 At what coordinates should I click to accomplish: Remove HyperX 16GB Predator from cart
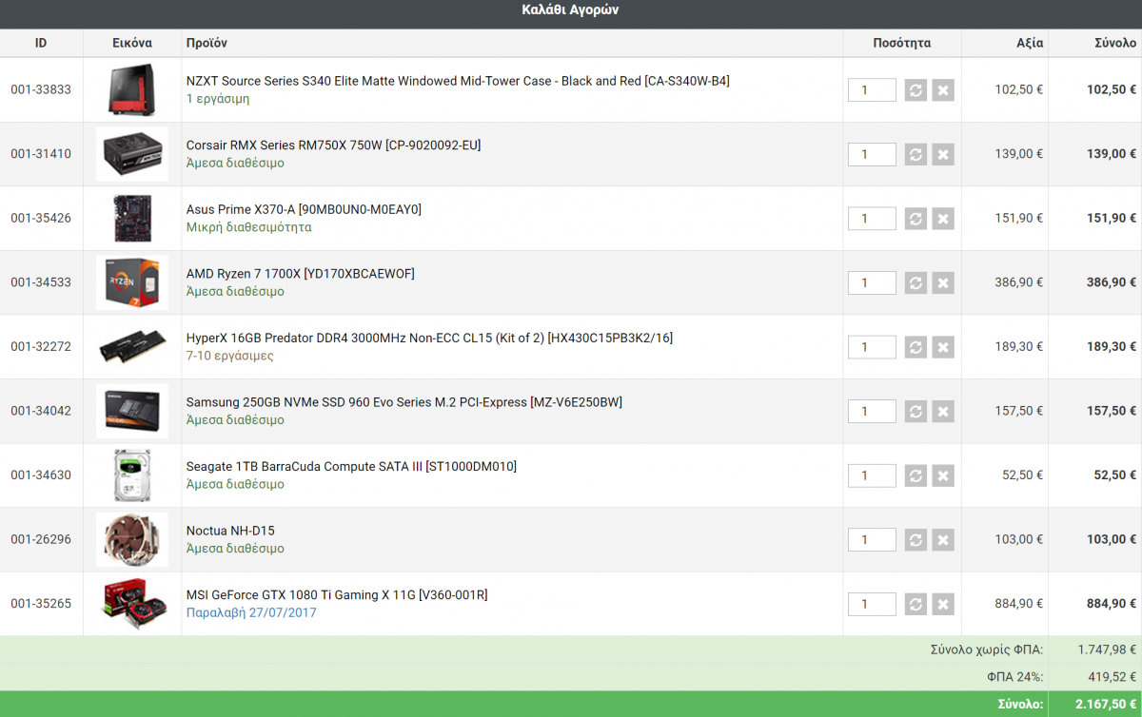point(943,347)
